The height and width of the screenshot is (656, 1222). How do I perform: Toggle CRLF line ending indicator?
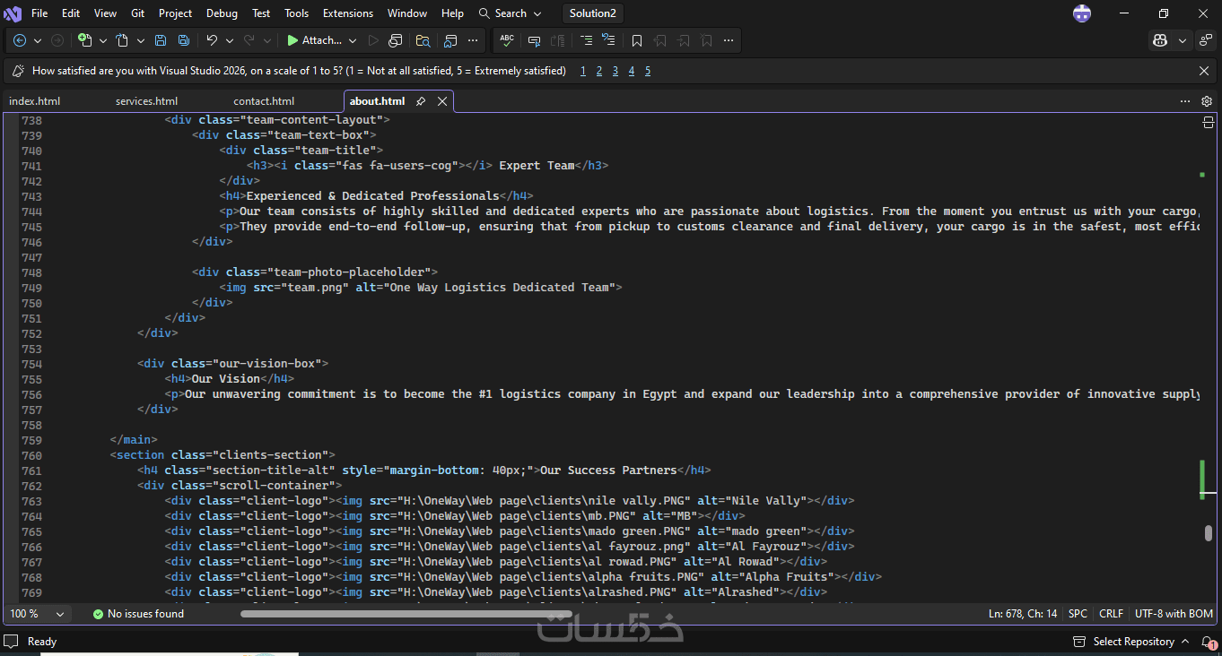(1111, 614)
